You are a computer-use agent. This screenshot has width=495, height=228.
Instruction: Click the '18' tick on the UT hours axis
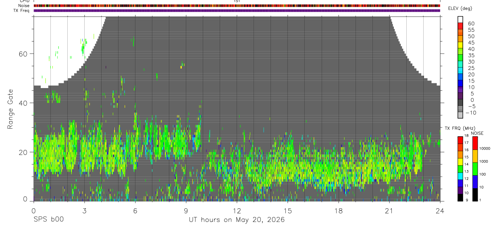pos(339,210)
